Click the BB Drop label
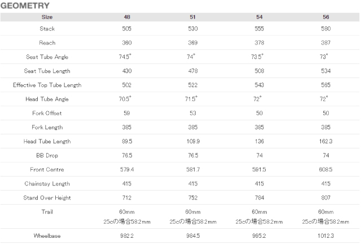The image size is (361, 244). [x=47, y=155]
